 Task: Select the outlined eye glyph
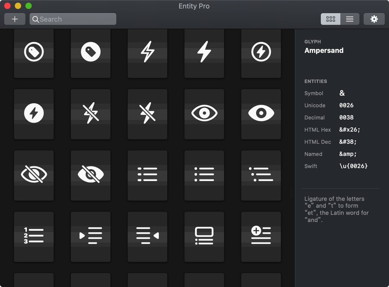pos(204,114)
